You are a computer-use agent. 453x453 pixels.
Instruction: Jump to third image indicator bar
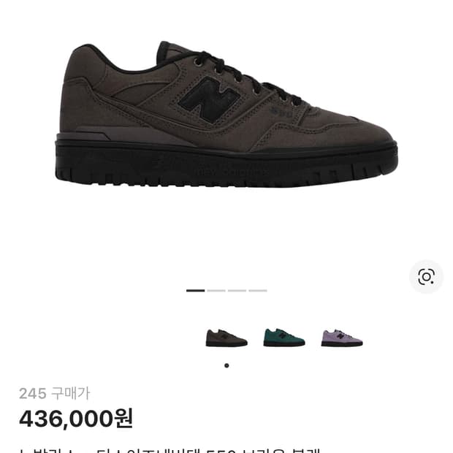(237, 291)
